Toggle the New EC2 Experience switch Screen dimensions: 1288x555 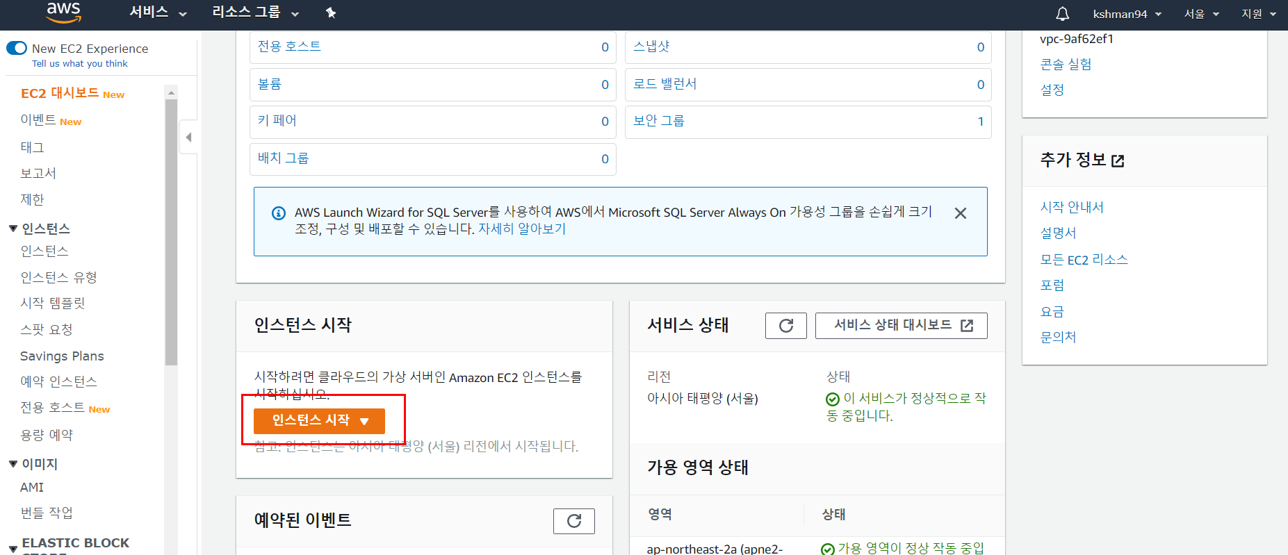17,49
